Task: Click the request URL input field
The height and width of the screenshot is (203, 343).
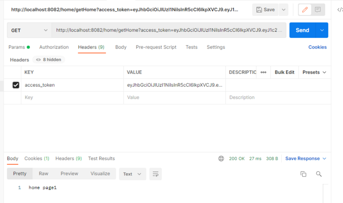Action: coord(169,30)
